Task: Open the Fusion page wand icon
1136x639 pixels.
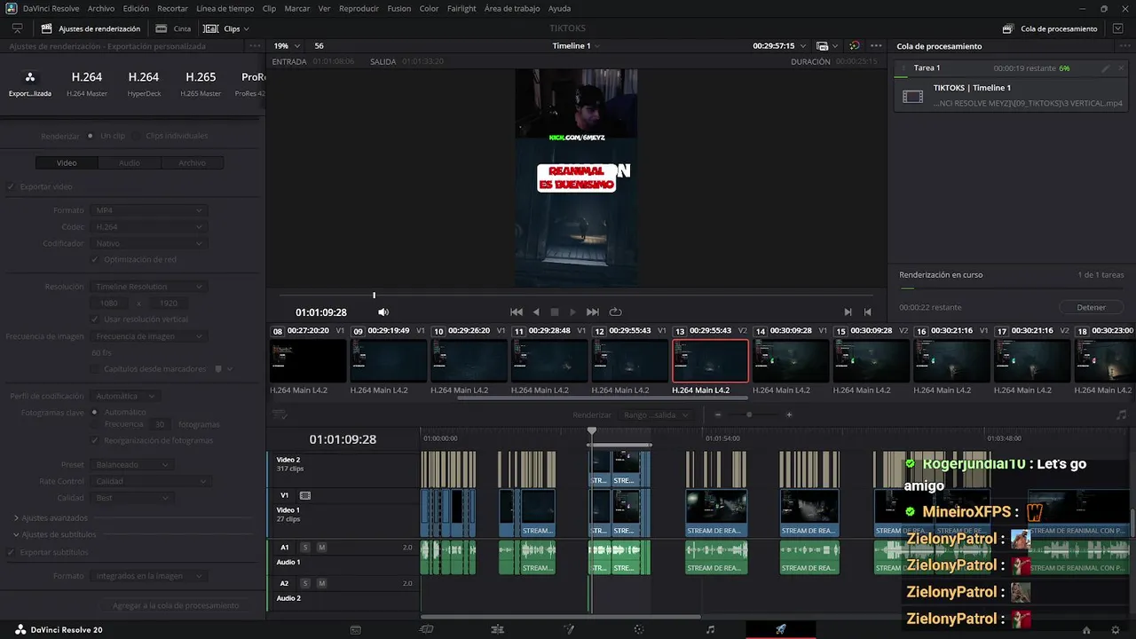Action: coord(569,629)
